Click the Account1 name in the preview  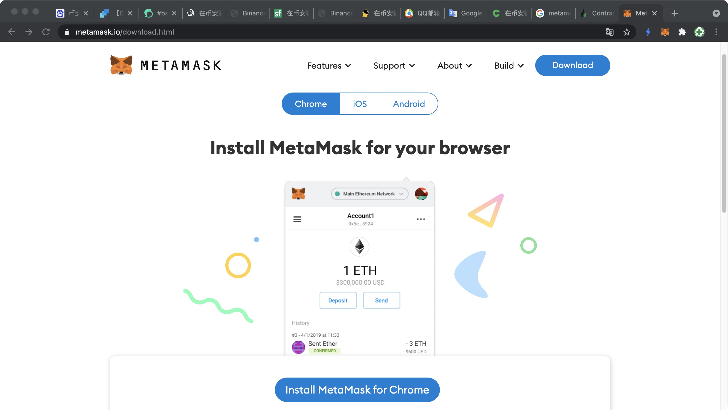361,216
